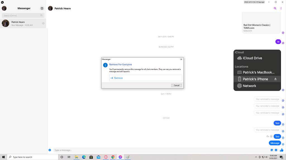Confirm Remove in the dialog
Screen dimensions: 286x160
[145, 78]
